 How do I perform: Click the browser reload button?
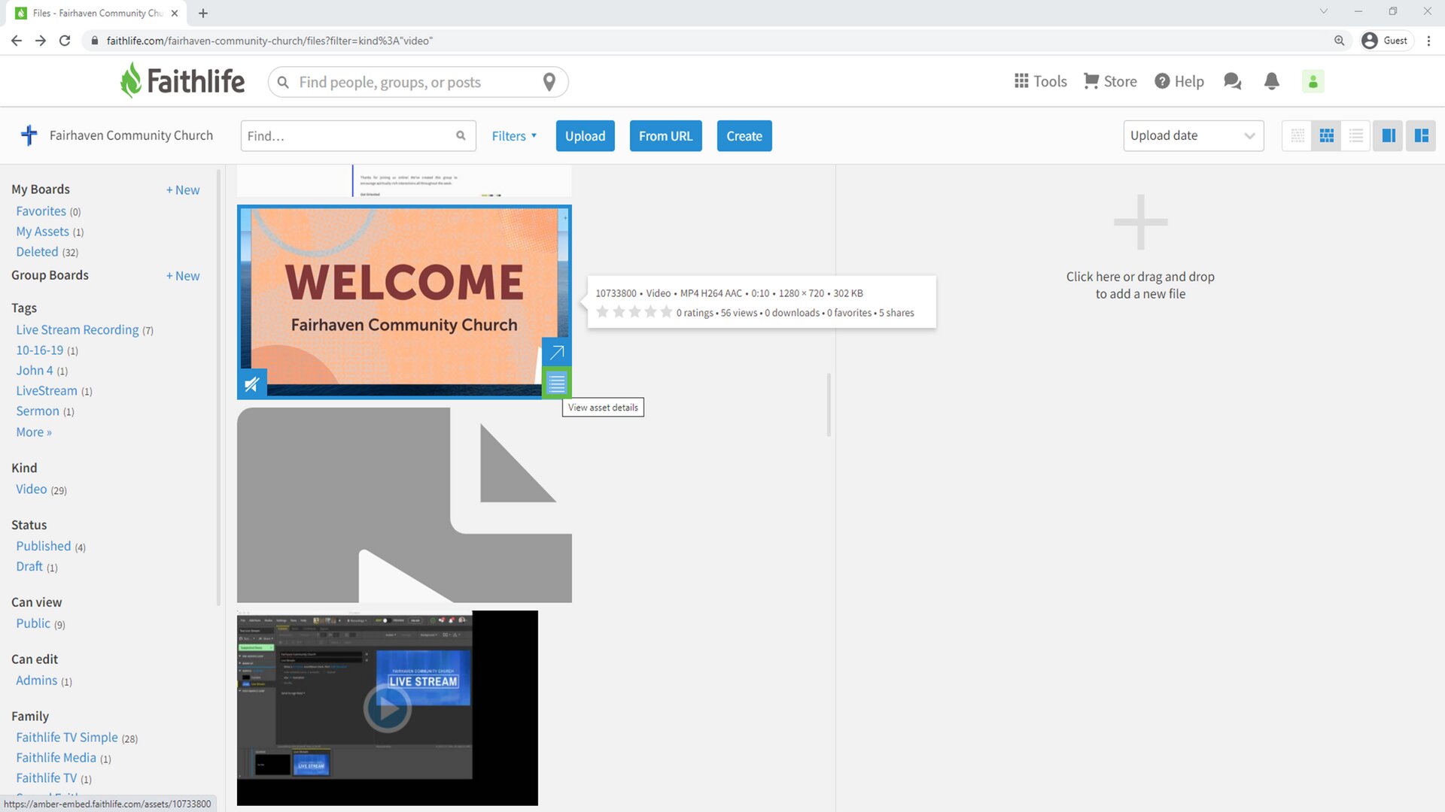pos(65,41)
